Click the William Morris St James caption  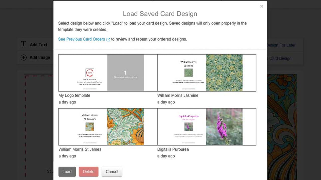pyautogui.click(x=80, y=149)
